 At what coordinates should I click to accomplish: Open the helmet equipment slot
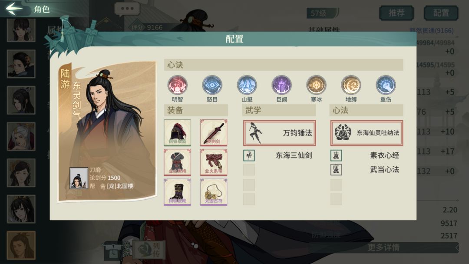(177, 132)
